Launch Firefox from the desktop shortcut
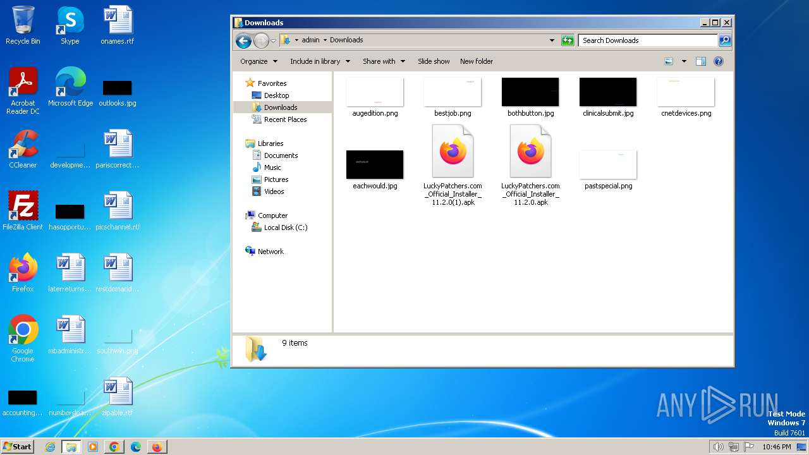The height and width of the screenshot is (455, 809). [23, 273]
